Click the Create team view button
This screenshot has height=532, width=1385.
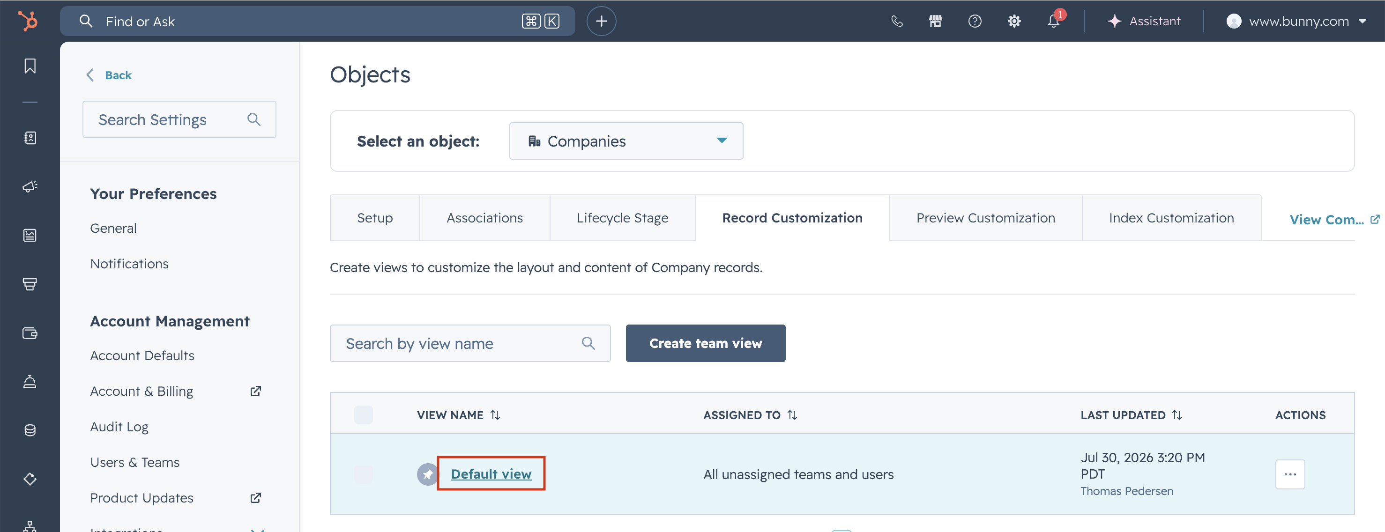[706, 343]
